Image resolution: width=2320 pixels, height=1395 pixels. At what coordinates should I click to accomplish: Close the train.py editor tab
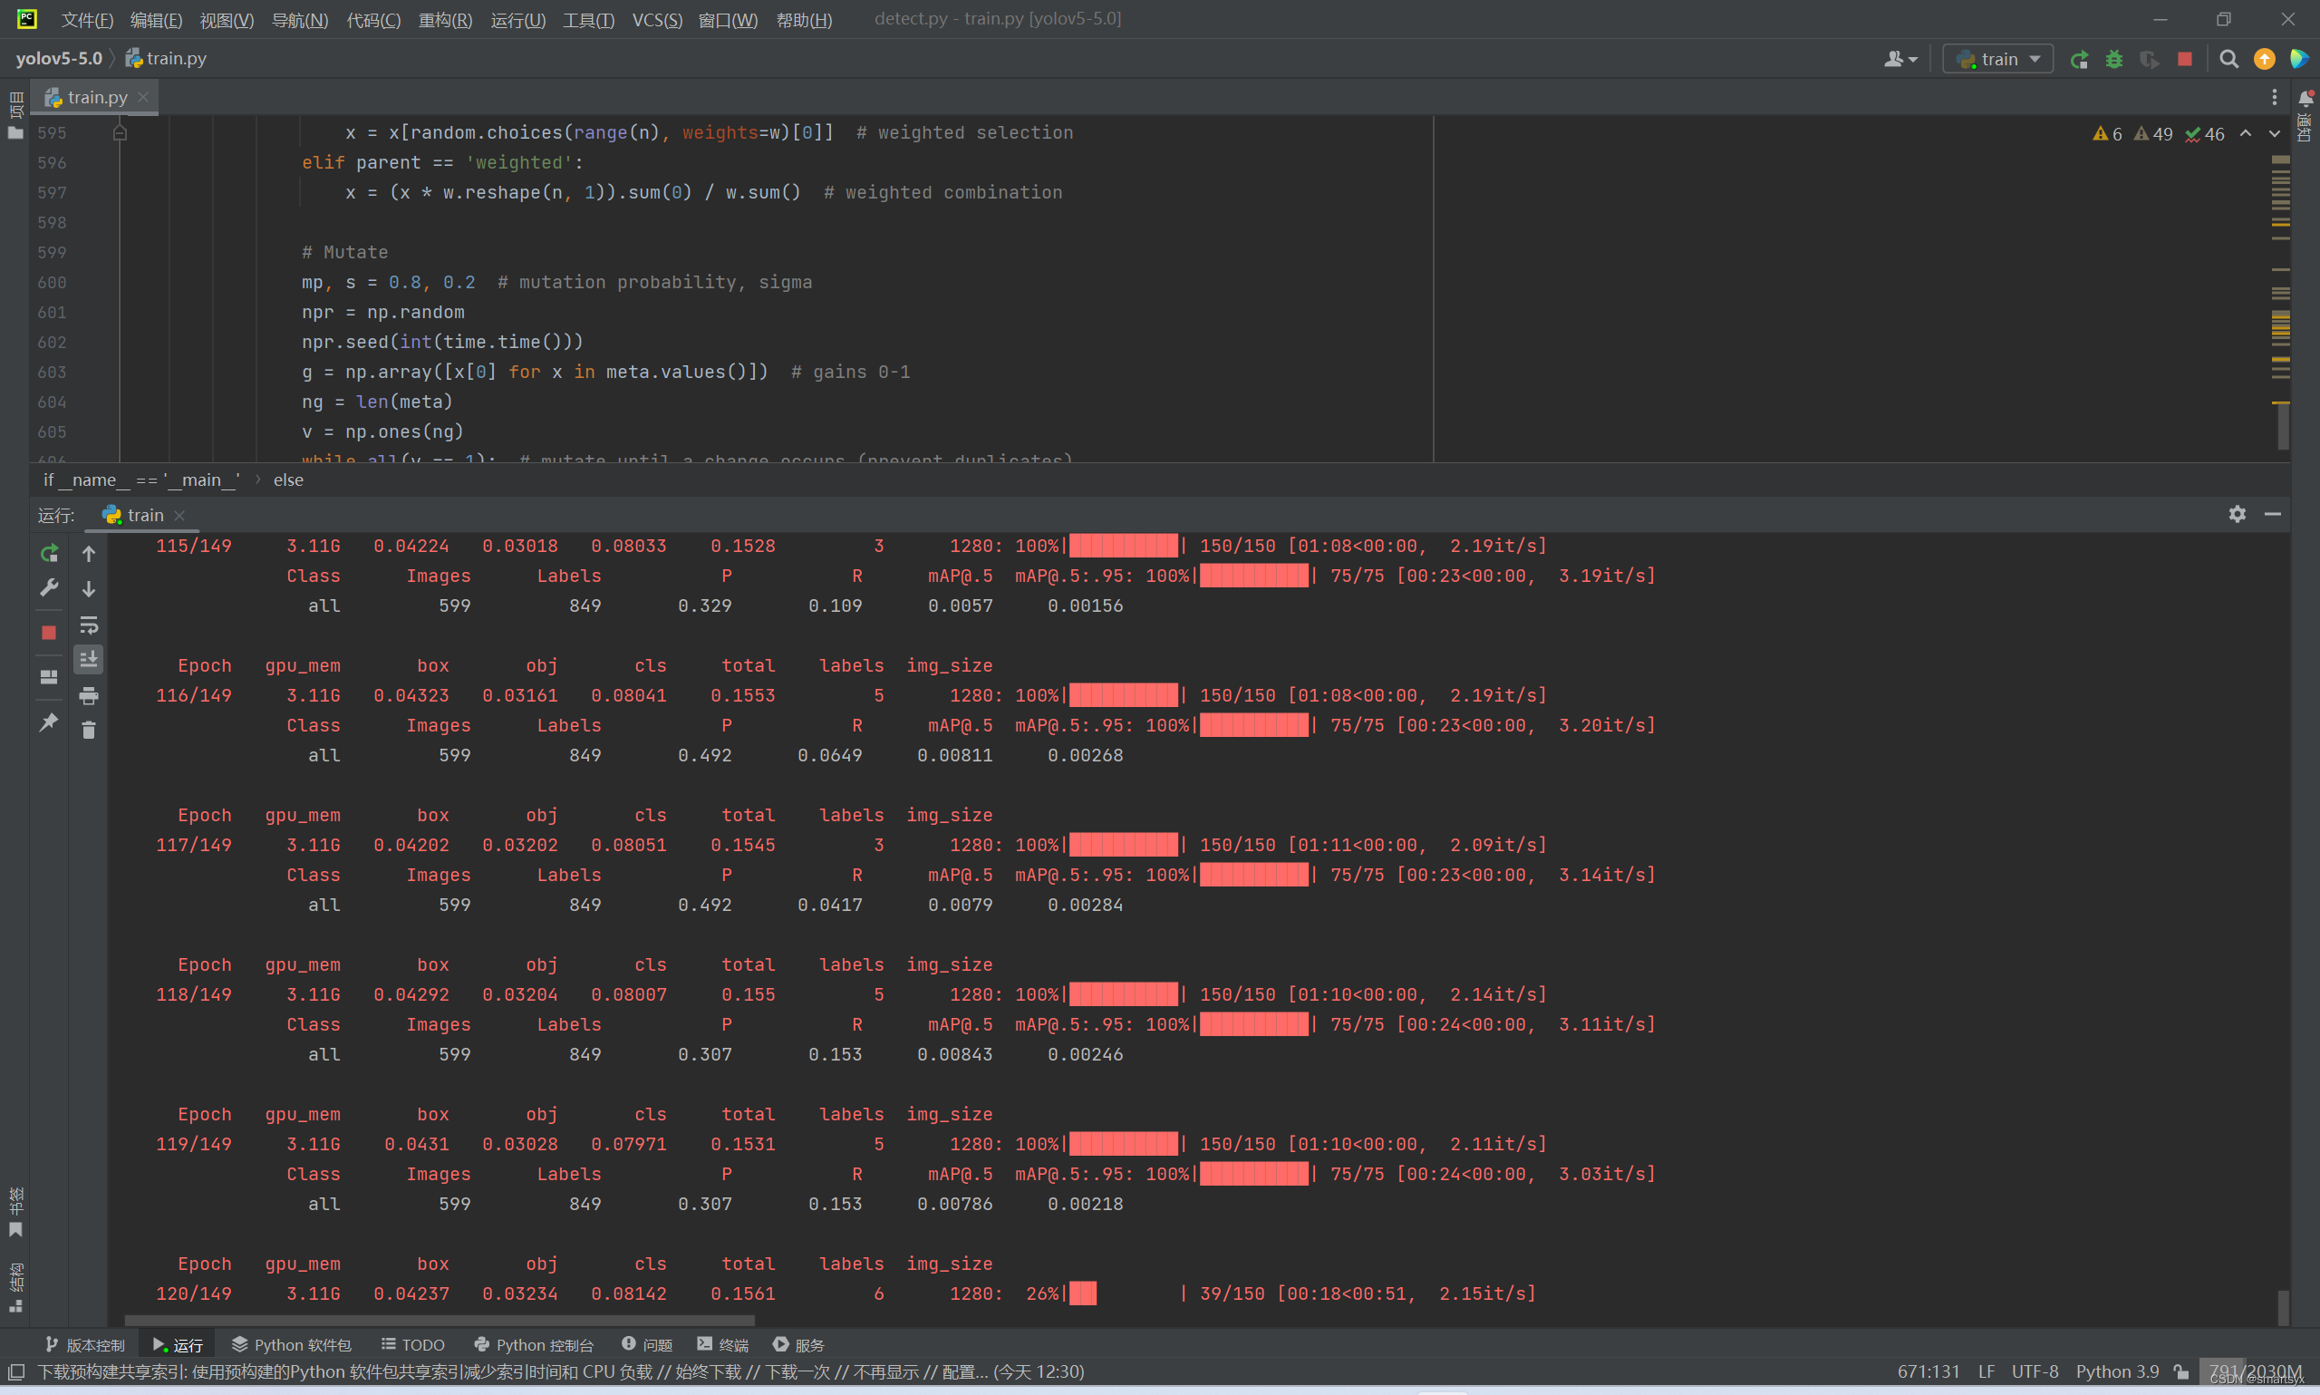tap(143, 97)
